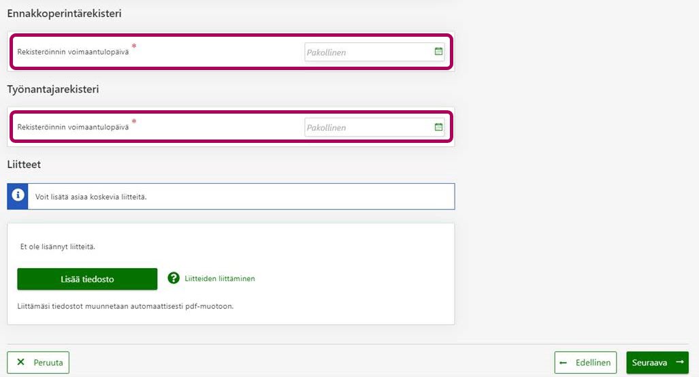This screenshot has height=377, width=699.
Task: Continue with the Seuraava button
Action: (x=657, y=363)
